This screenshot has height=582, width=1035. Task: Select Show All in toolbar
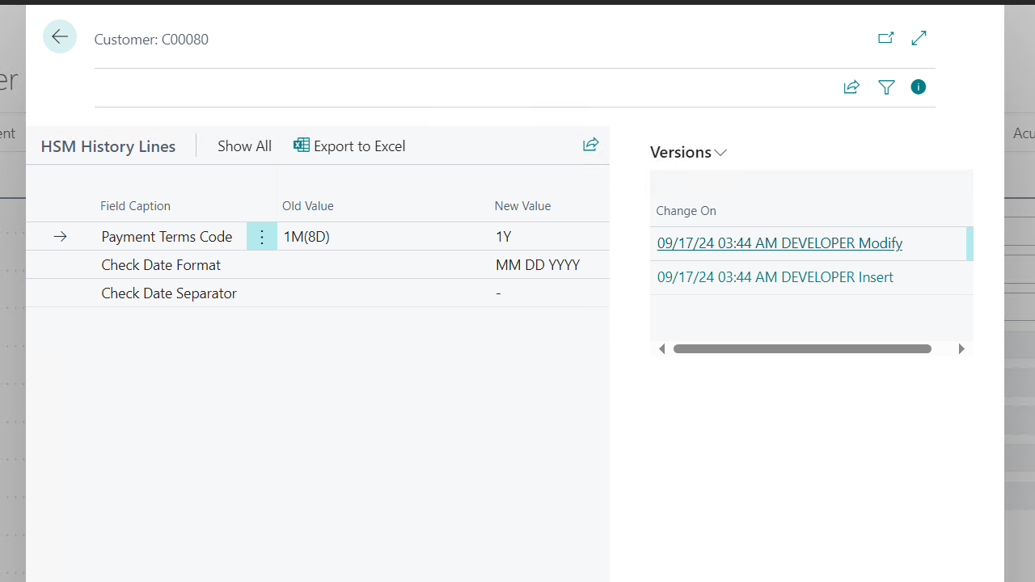tap(244, 146)
